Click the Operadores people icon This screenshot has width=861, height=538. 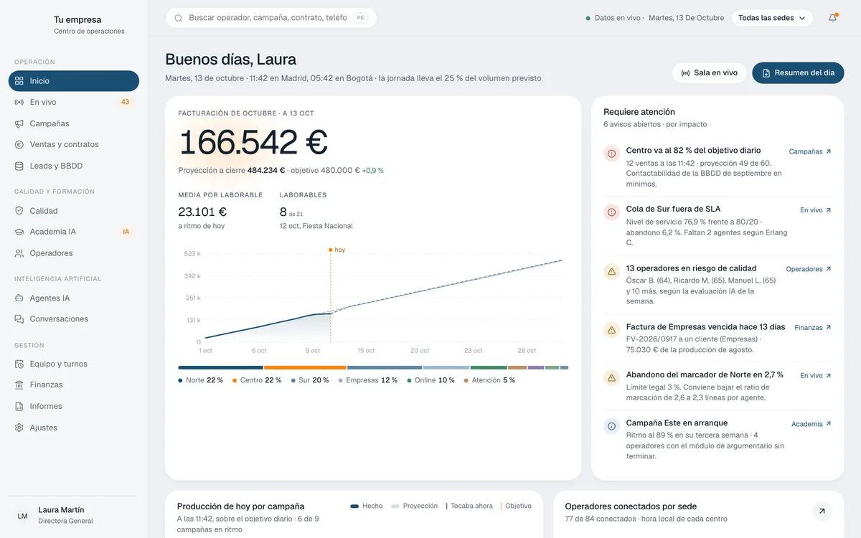click(19, 253)
